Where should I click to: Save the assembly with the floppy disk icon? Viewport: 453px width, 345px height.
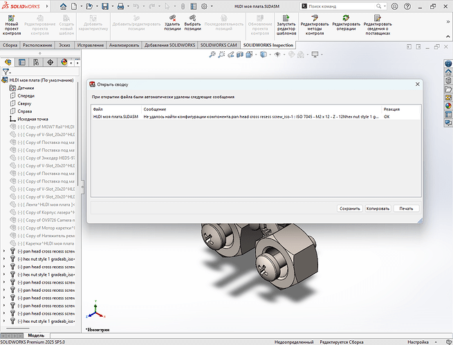coord(105,6)
